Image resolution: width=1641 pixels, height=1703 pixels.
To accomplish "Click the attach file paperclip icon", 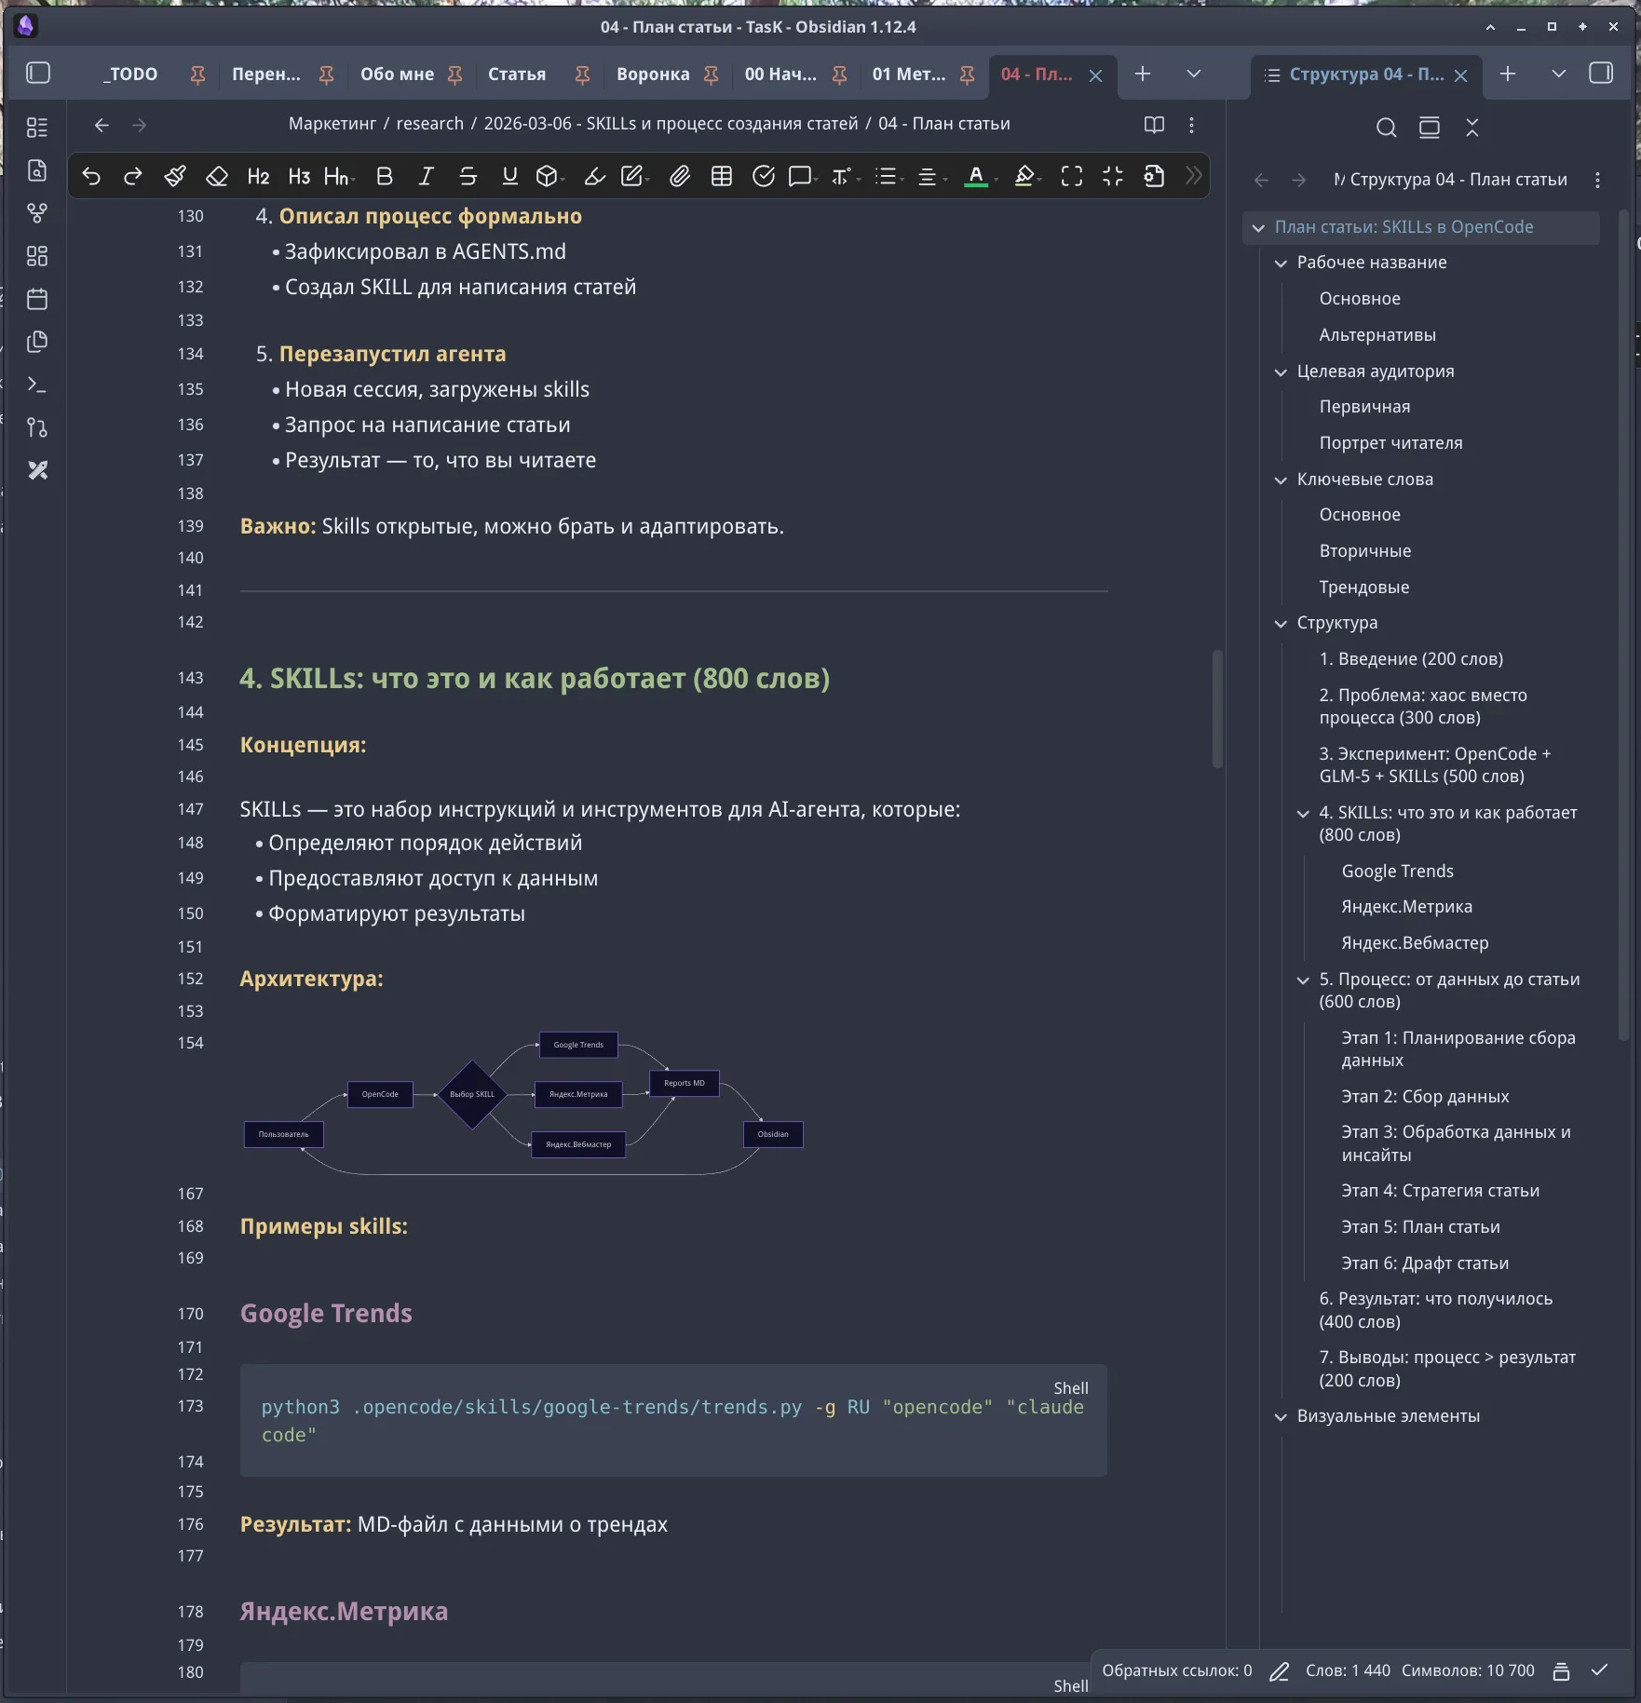I will [x=680, y=176].
